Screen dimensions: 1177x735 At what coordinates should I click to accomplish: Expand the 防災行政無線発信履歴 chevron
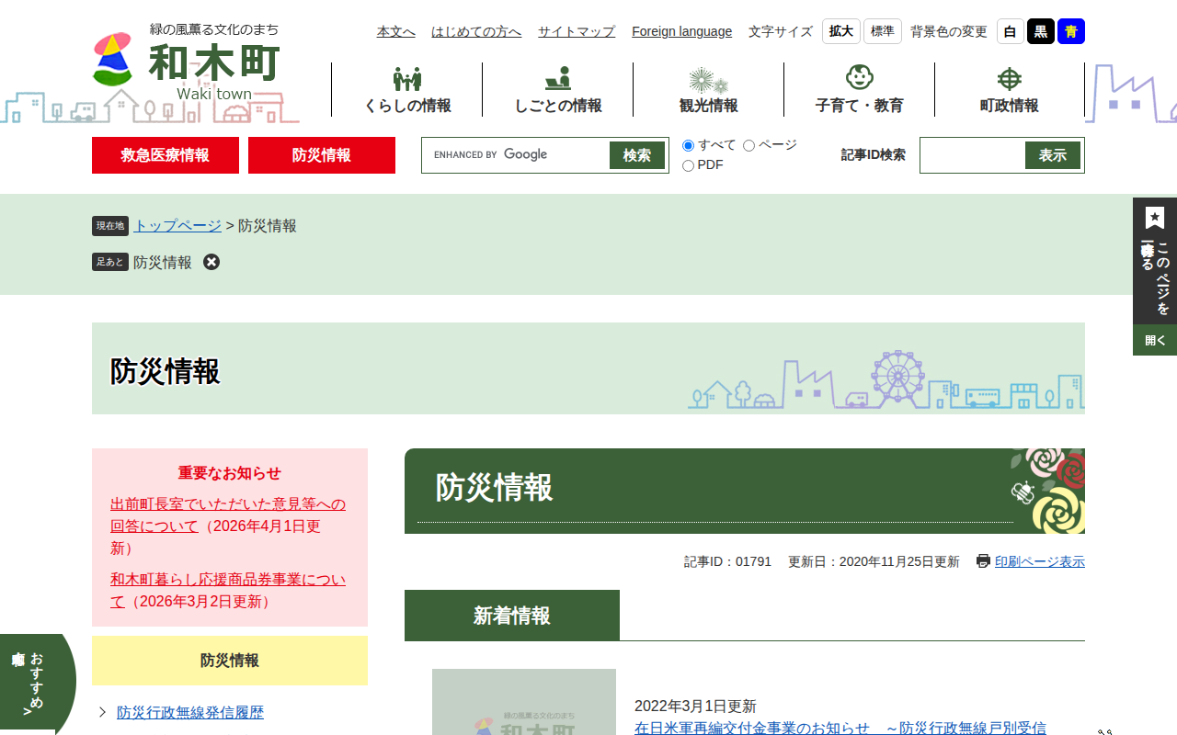104,710
